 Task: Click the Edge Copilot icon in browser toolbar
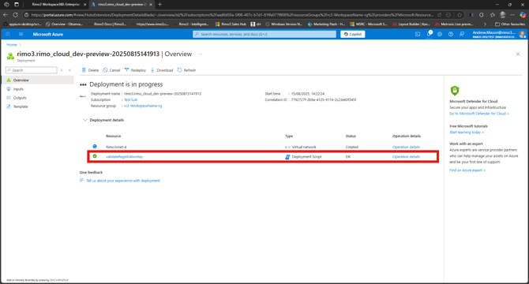(x=522, y=15)
